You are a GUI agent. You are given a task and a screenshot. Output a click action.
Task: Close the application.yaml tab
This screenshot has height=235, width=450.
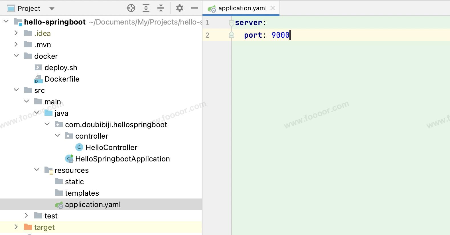[273, 8]
